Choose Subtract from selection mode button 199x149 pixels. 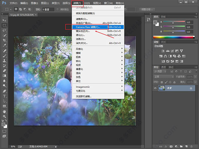pyautogui.click(x=25, y=9)
